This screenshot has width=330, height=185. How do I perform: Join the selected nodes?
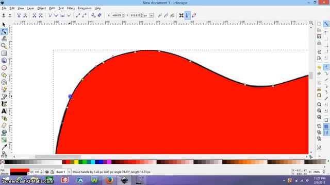click(x=19, y=15)
